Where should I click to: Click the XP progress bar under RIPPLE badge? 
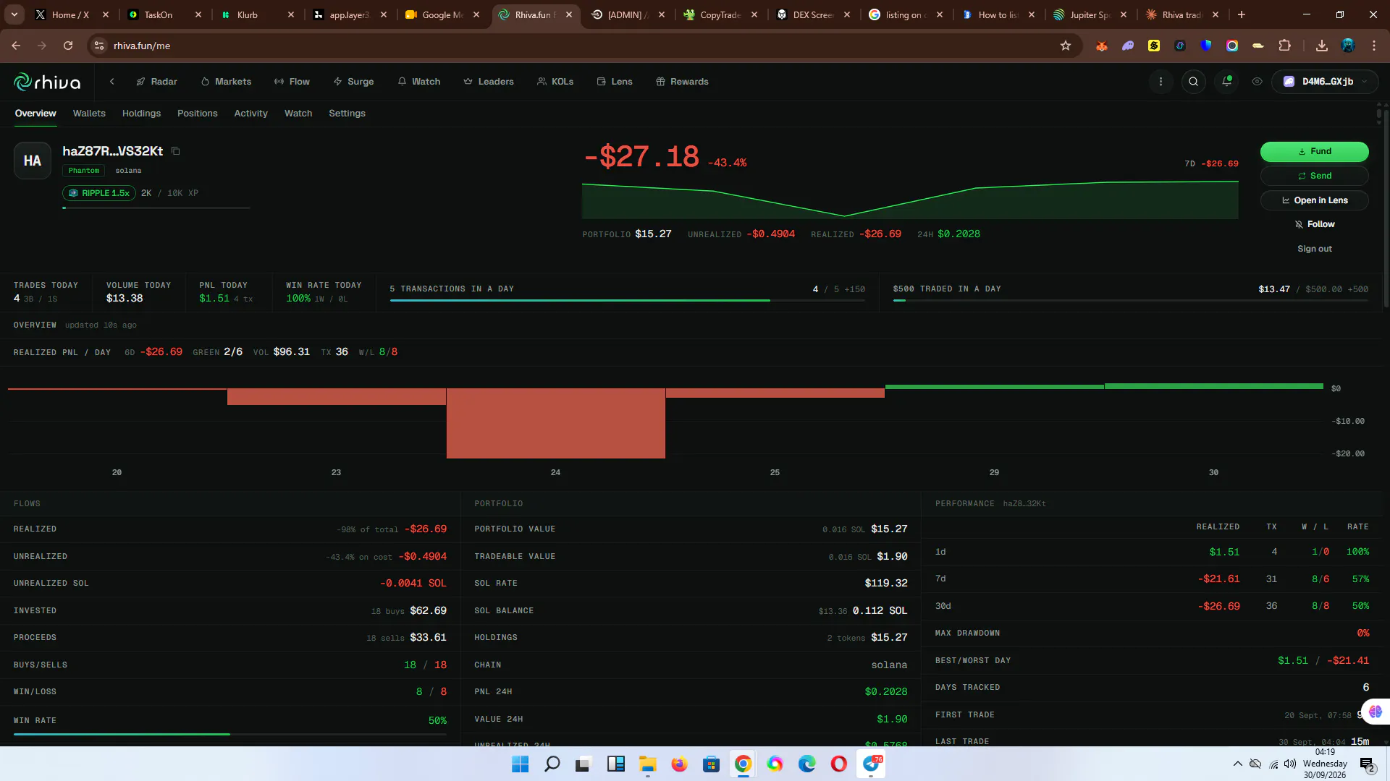coord(156,208)
